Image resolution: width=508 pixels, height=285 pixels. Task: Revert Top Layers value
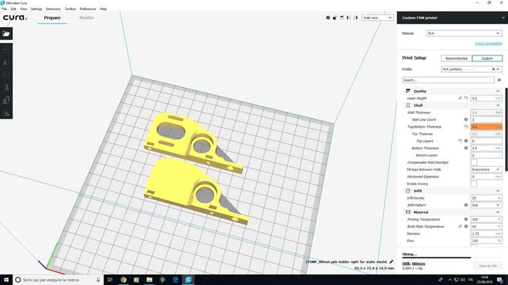pos(460,141)
